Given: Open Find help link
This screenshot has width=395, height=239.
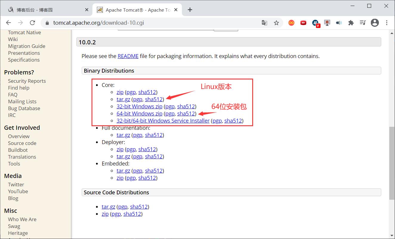Looking at the screenshot, I should coord(19,88).
